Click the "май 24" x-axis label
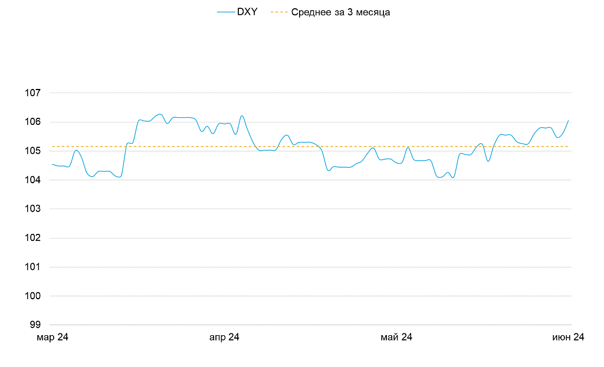Screen dimensions: 604x367 pos(396,338)
